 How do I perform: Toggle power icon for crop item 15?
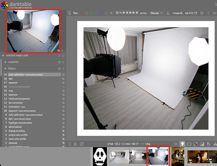63,91
